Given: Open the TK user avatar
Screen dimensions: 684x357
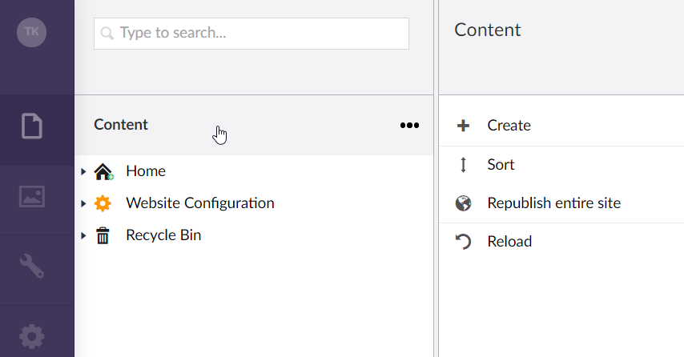Looking at the screenshot, I should [31, 32].
